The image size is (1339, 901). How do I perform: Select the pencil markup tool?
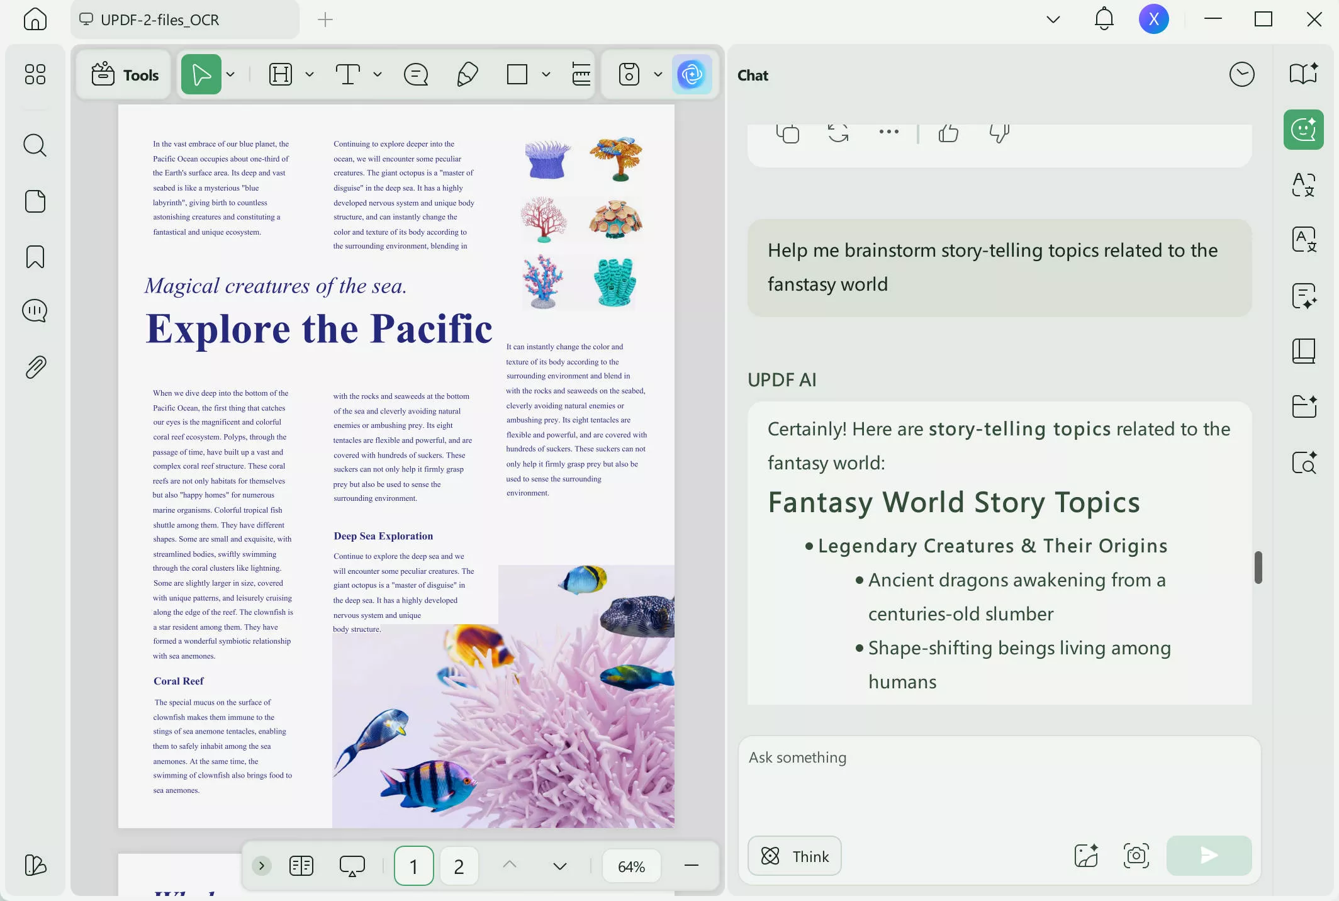[x=466, y=74]
